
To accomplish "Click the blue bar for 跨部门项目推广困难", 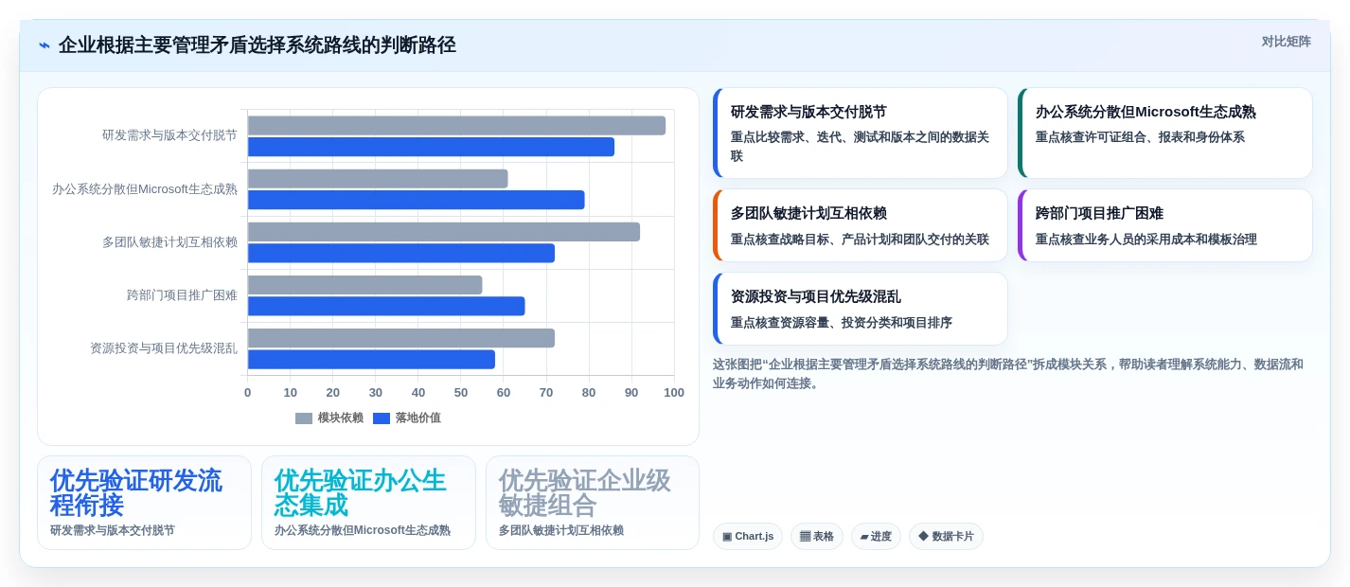I will 386,306.
